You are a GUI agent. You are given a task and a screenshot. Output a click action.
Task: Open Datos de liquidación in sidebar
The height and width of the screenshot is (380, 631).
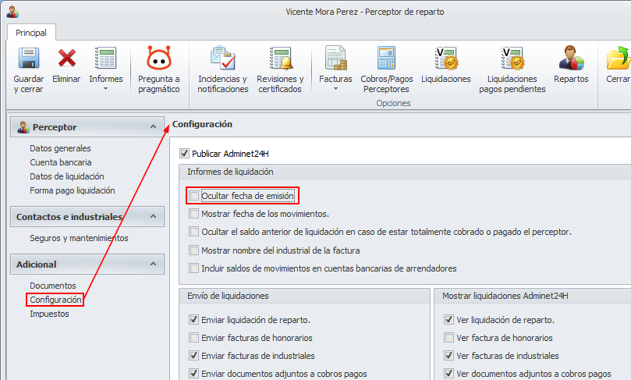pos(67,176)
